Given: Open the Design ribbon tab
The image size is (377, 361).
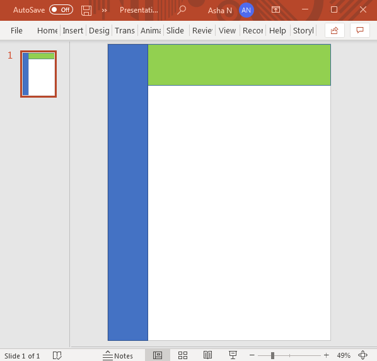Looking at the screenshot, I should tap(99, 30).
